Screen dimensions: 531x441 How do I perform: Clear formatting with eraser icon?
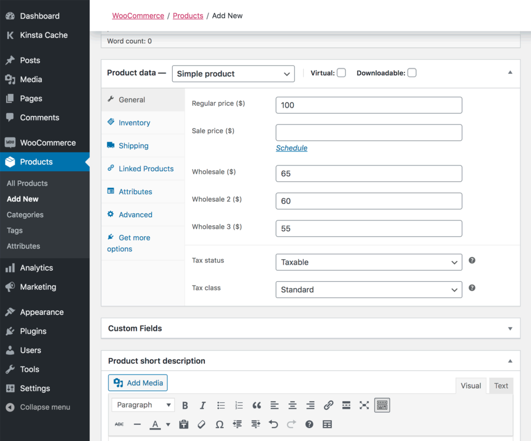202,424
